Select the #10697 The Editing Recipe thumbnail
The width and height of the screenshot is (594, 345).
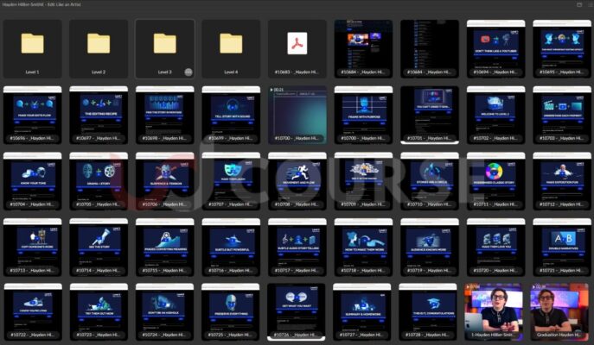[99, 110]
